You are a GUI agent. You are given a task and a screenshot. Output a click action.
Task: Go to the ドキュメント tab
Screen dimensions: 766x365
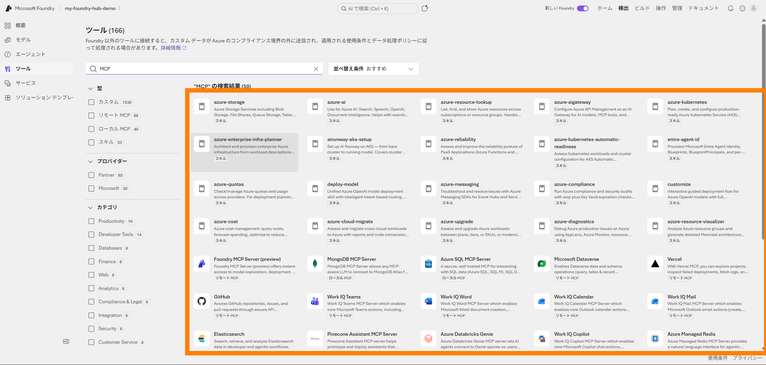click(x=704, y=8)
